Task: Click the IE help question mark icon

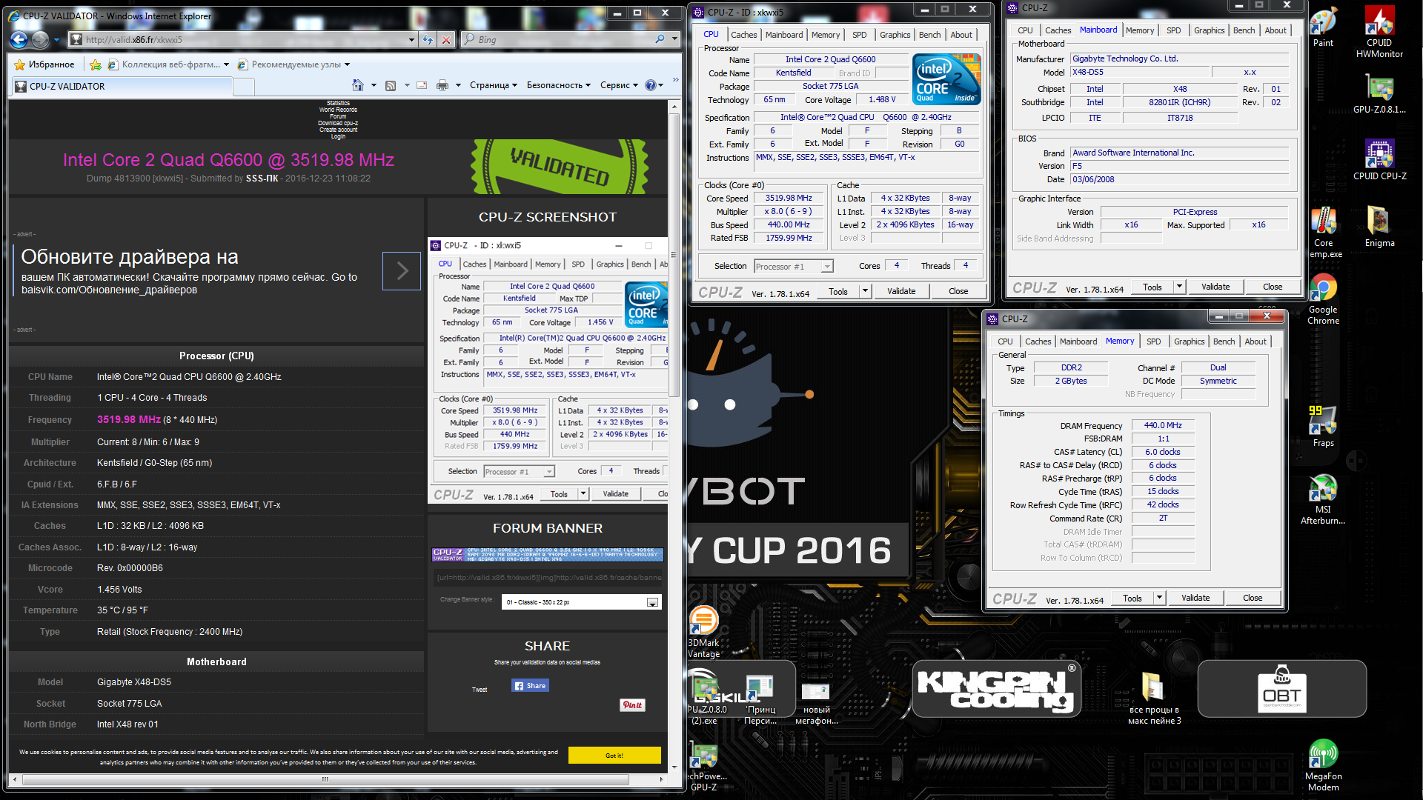Action: 650,85
